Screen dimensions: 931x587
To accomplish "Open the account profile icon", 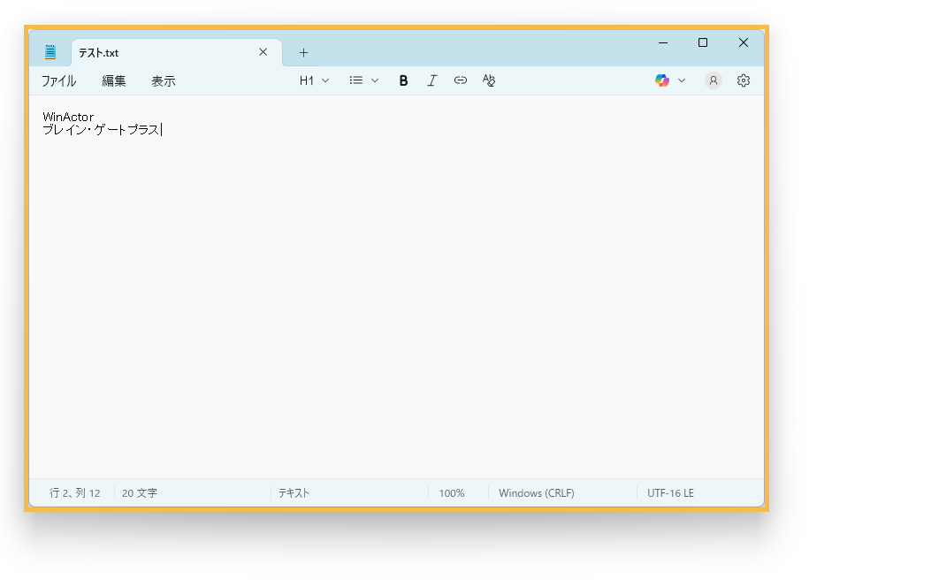I will 714,80.
